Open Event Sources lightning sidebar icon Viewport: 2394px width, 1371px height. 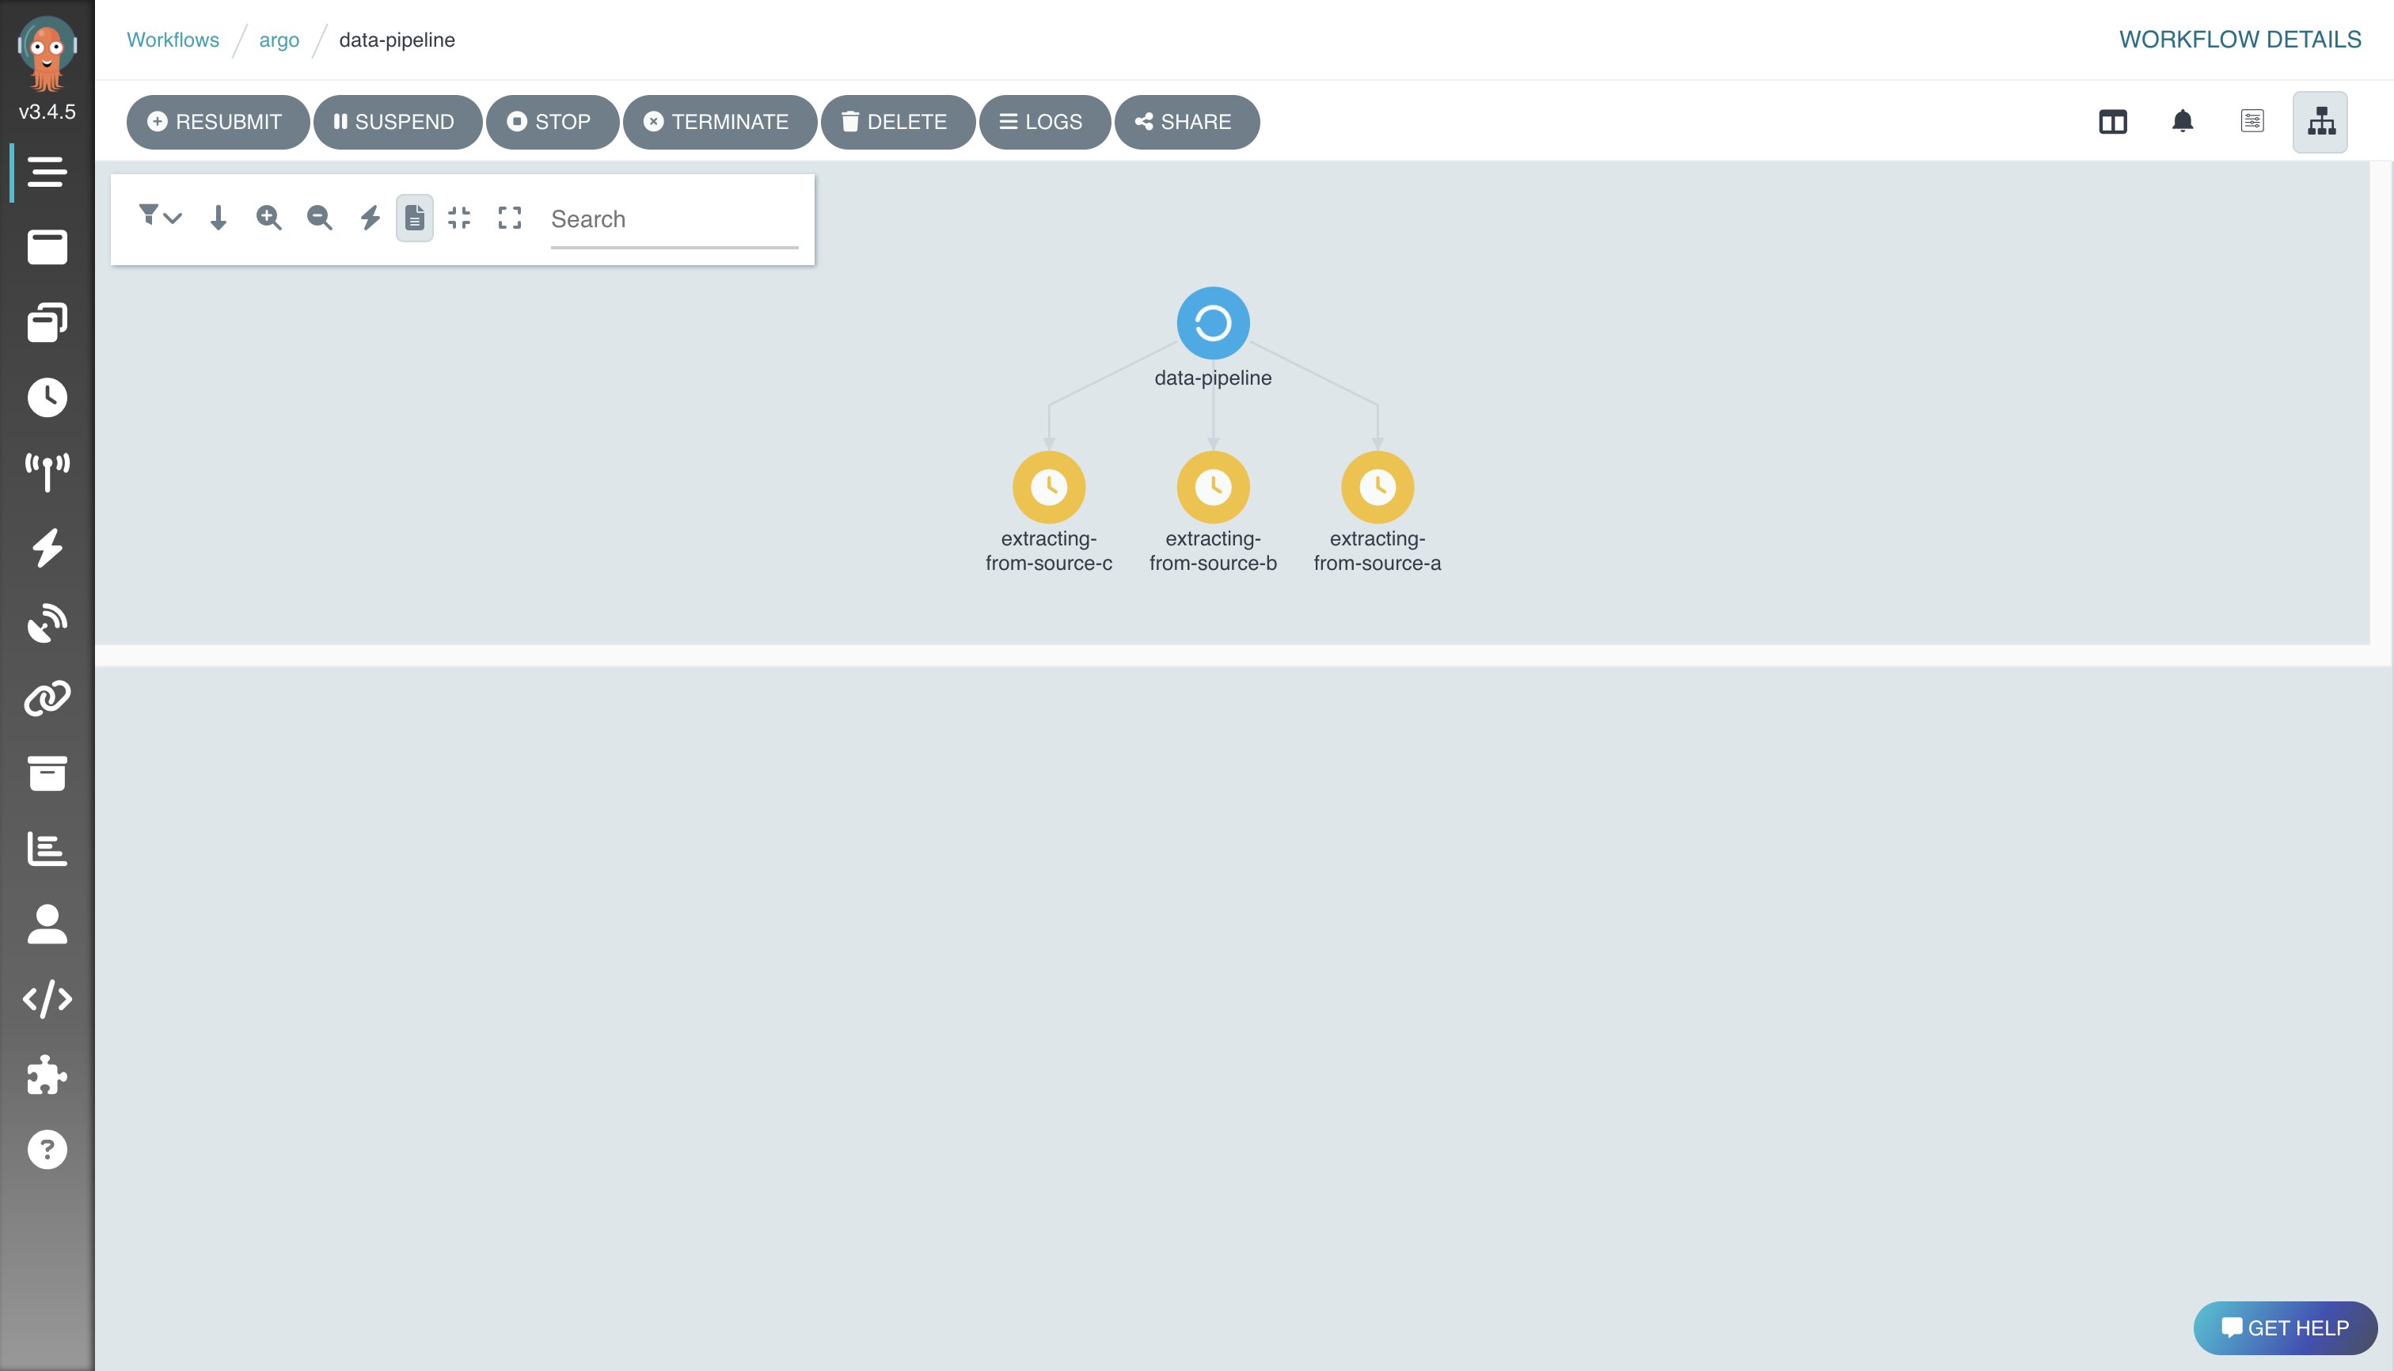coord(47,547)
